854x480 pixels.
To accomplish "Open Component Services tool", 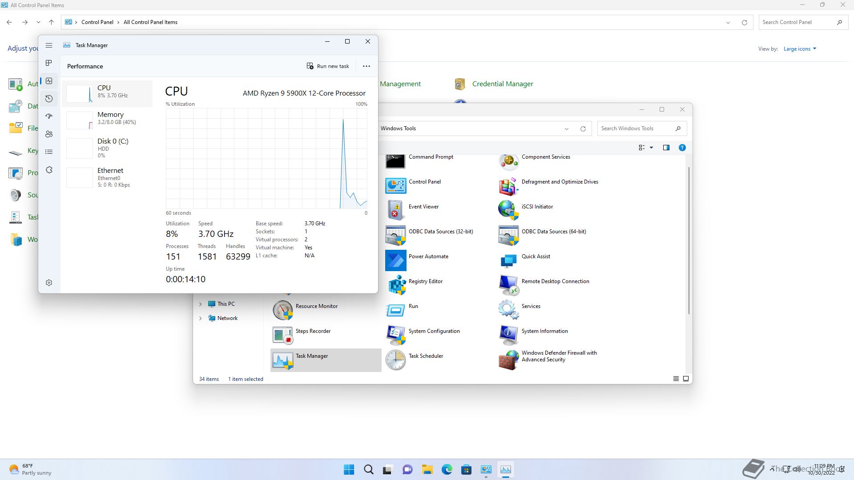I will point(535,161).
